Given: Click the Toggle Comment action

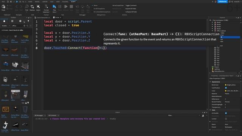Looking at the screenshot, I should (x=131, y=5).
